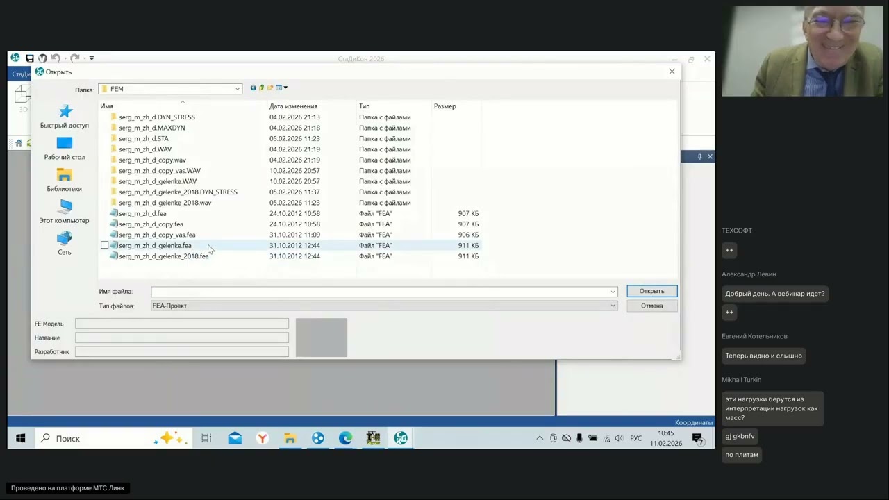The width and height of the screenshot is (889, 500).
Task: Select Этот компьютер in the places bar
Action: 65,212
